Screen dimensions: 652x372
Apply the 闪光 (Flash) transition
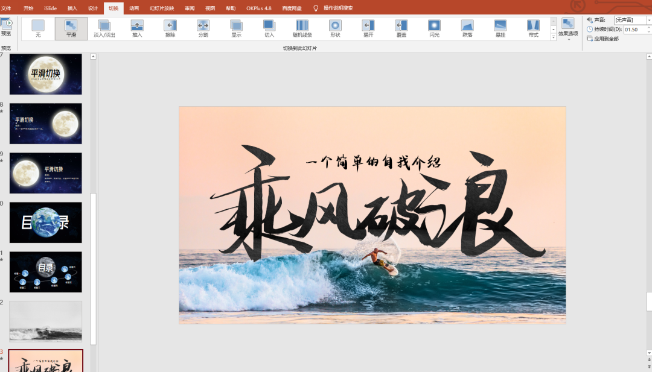click(x=434, y=29)
